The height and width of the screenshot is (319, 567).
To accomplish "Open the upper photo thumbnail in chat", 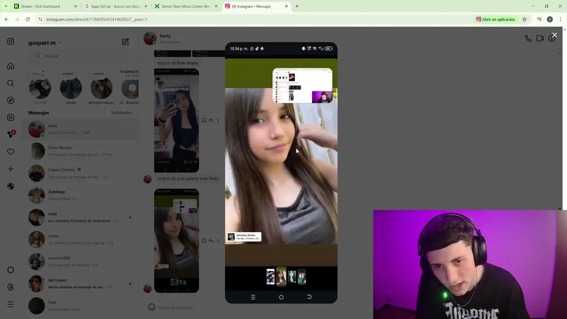I will (176, 121).
